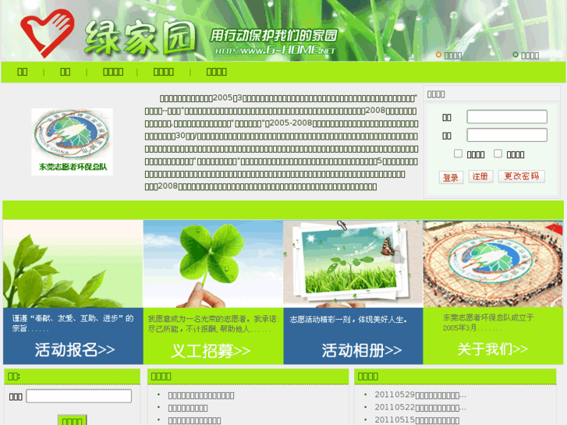This screenshot has height=425, width=567.
Task: Open the 活动报名>> activity signup link
Action: (x=75, y=350)
